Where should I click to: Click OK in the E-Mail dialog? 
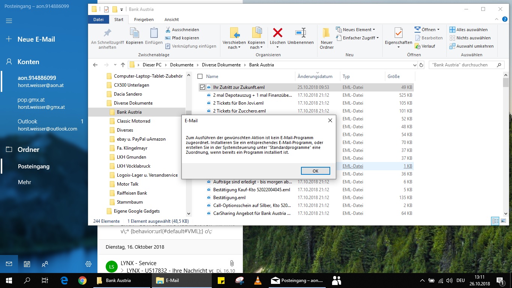[x=315, y=171]
